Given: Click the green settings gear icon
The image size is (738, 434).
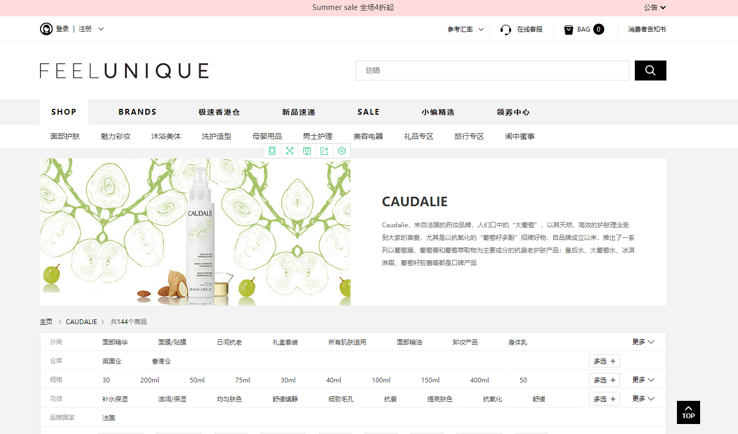Looking at the screenshot, I should pyautogui.click(x=342, y=151).
